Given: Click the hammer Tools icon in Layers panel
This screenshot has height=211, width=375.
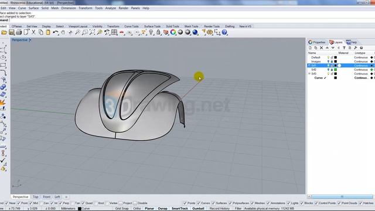Looking at the screenshot, I should point(356,48).
